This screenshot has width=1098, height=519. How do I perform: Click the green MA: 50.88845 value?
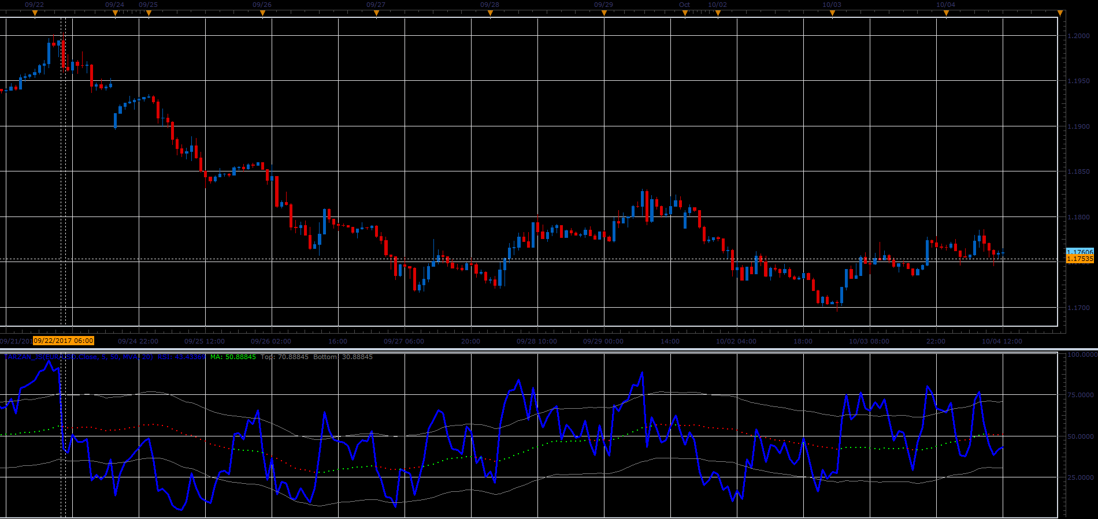pos(233,357)
